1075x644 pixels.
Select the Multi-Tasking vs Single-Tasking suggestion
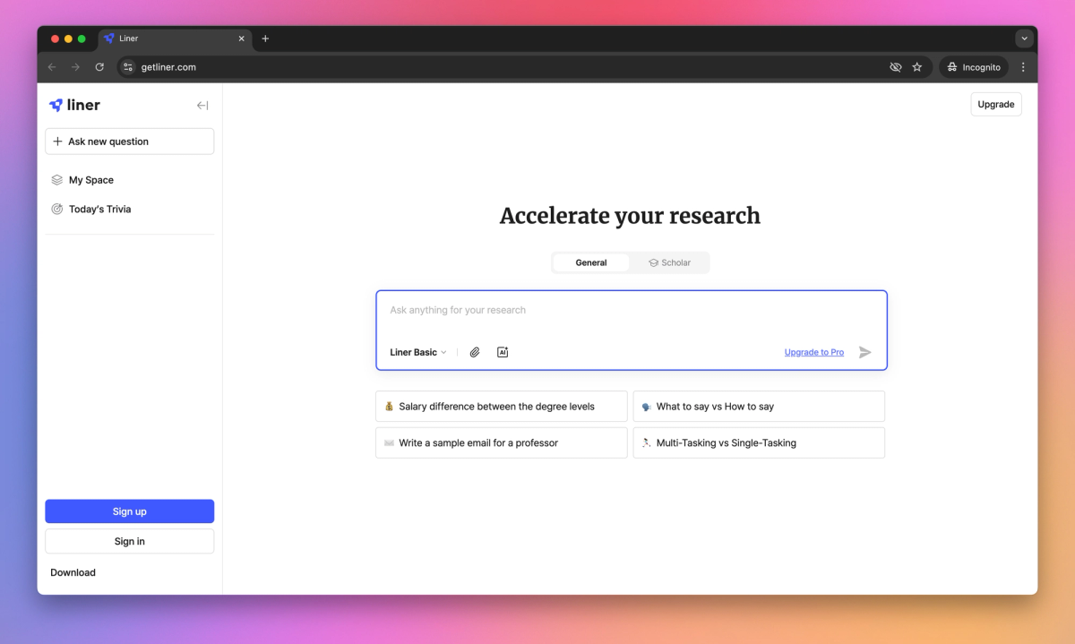coord(759,442)
